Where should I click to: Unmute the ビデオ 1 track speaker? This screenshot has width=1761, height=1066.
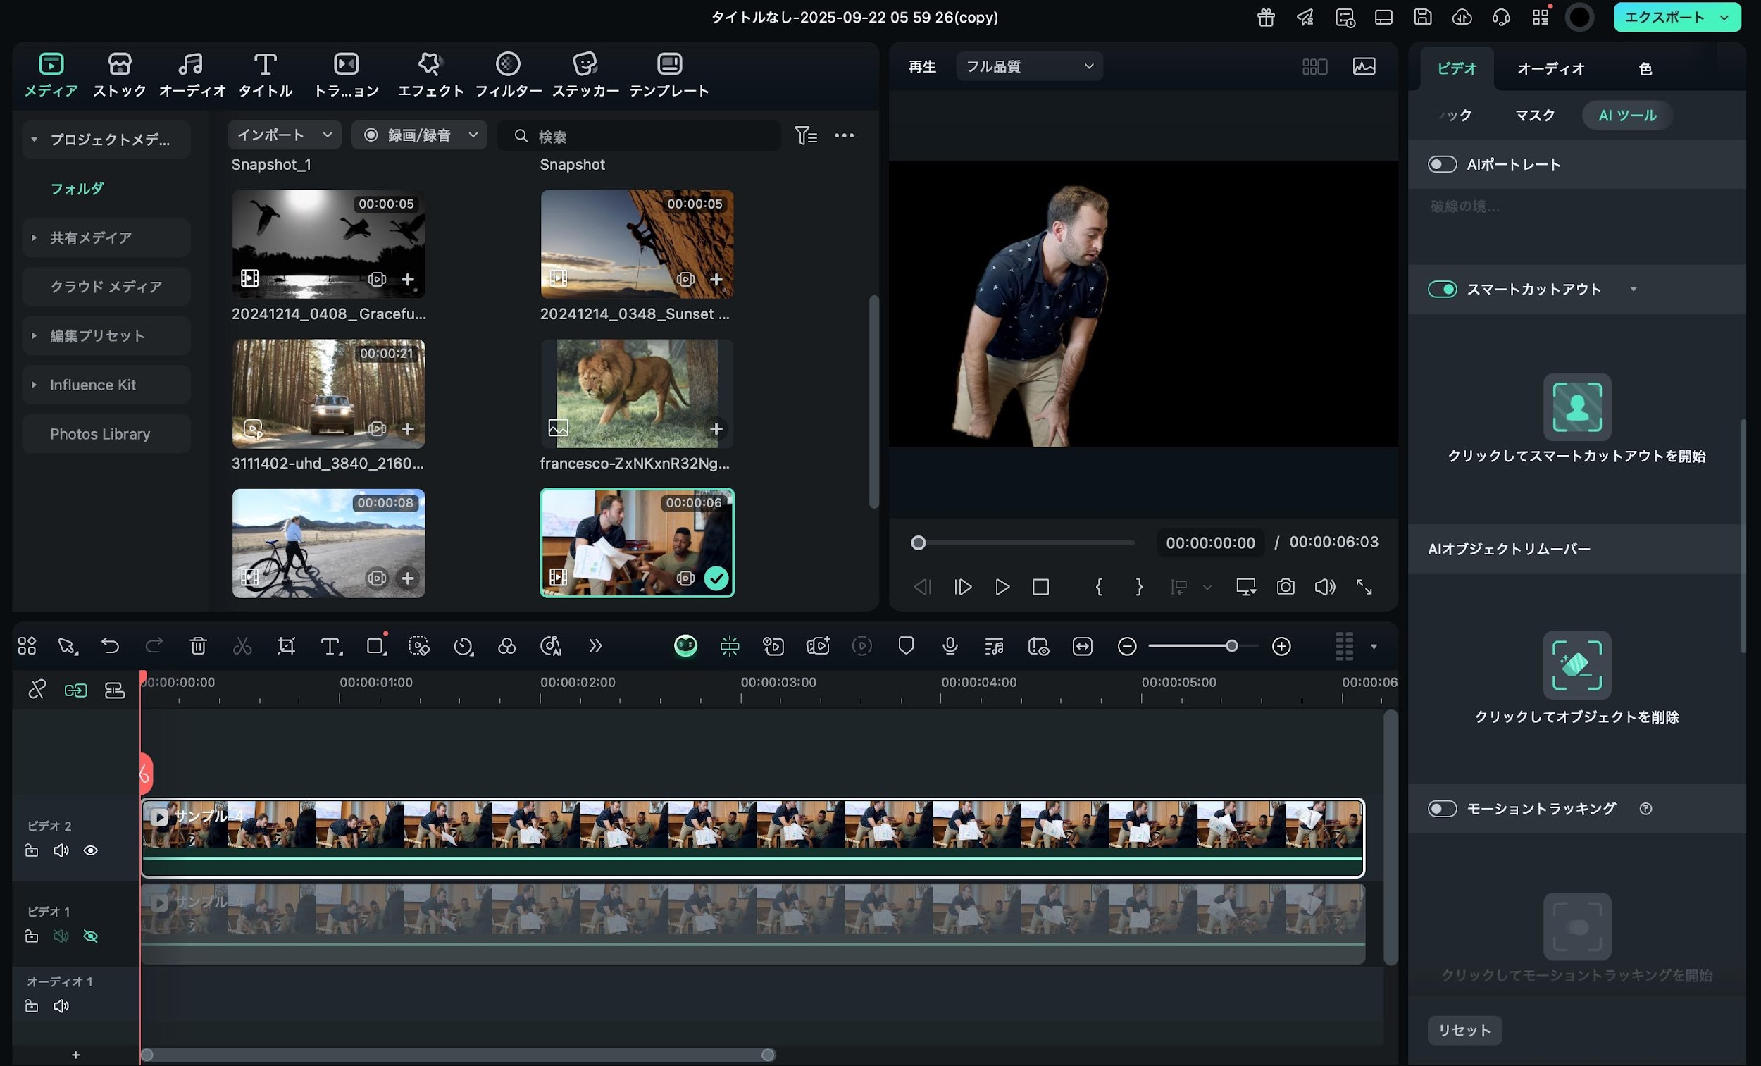coord(61,936)
